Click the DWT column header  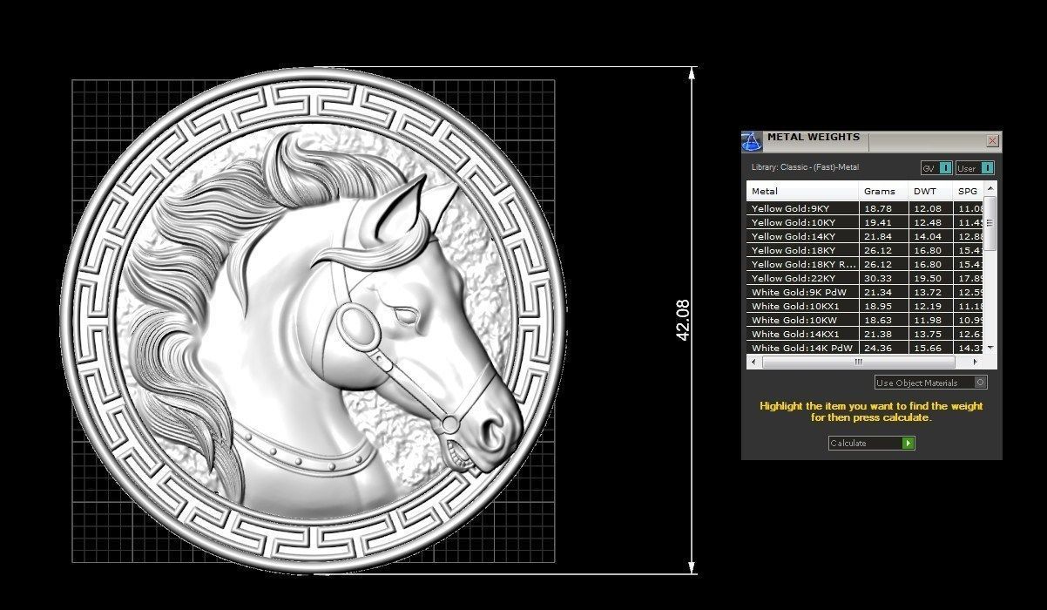[930, 191]
